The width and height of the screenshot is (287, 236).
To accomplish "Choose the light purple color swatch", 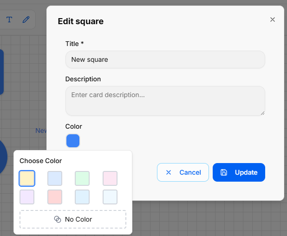I will [27, 197].
